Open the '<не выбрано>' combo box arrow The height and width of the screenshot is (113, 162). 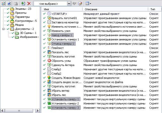point(69,4)
